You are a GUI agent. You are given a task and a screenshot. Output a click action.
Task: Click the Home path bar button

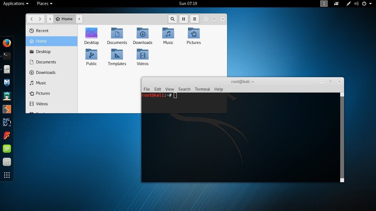pos(64,19)
